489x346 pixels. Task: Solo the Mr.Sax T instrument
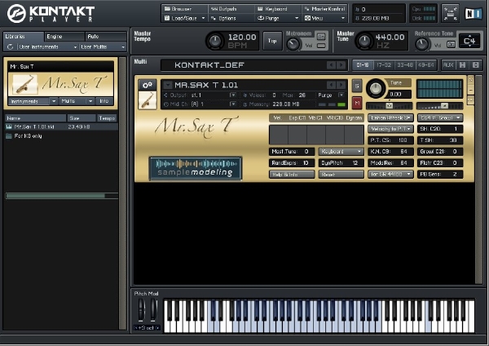click(x=356, y=86)
